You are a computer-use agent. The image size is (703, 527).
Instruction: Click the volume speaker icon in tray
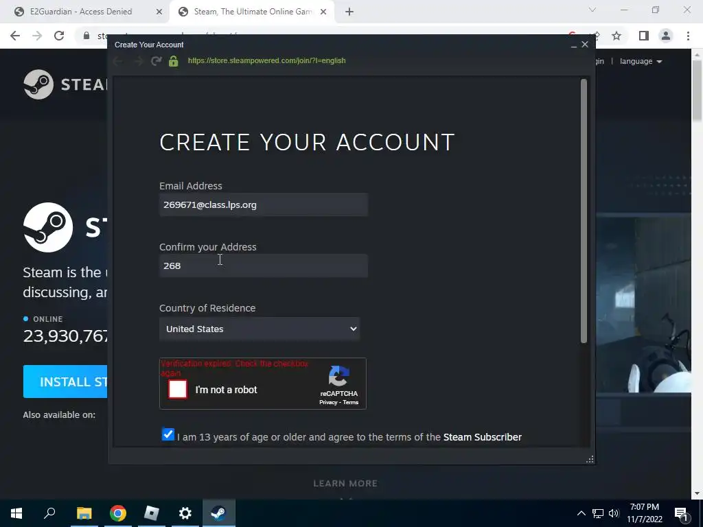tap(614, 513)
